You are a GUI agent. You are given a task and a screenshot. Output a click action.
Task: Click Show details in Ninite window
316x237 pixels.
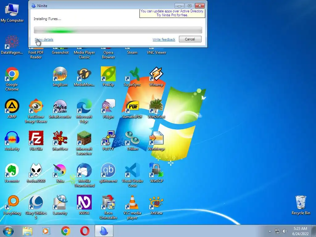point(44,39)
